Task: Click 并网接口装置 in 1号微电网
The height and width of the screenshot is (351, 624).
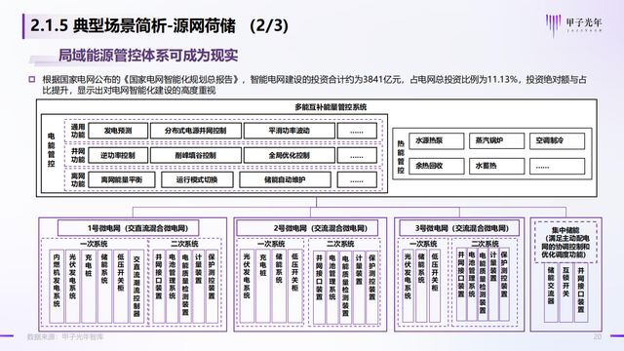Action: (159, 286)
